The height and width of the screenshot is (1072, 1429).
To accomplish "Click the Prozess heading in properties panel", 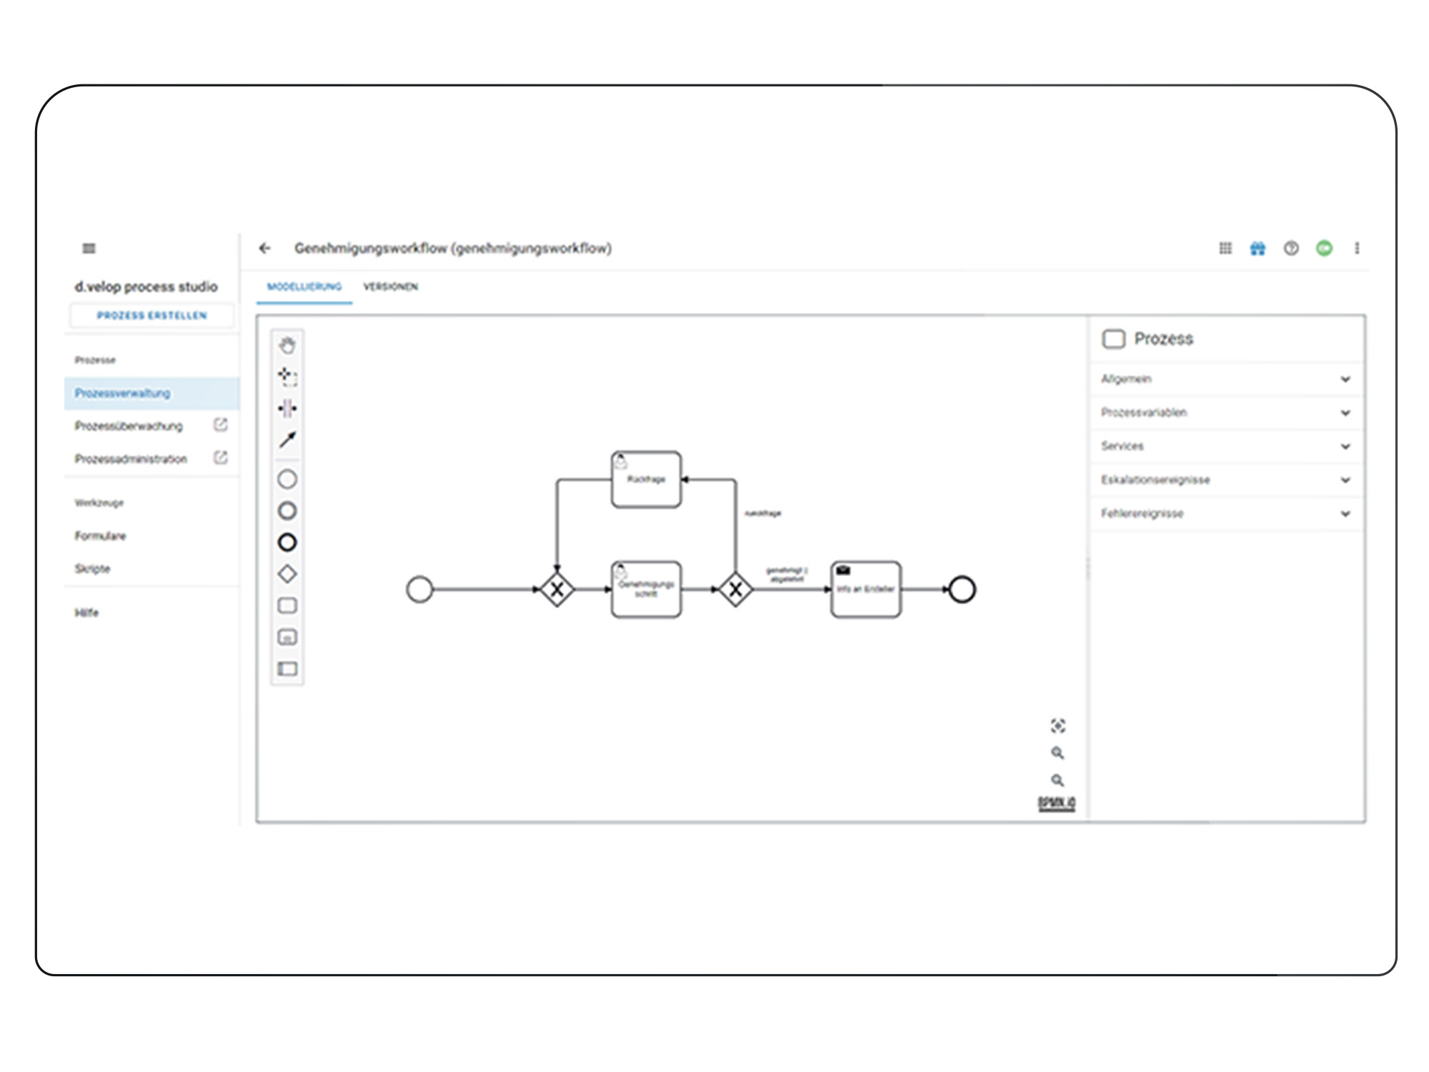I will (1164, 339).
